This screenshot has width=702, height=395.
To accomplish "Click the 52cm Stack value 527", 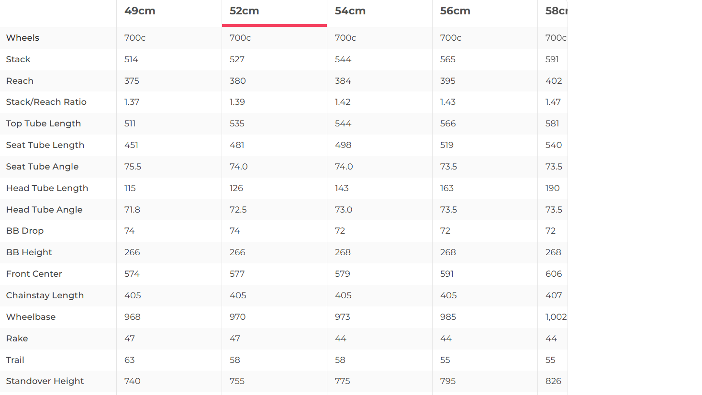I will 237,59.
